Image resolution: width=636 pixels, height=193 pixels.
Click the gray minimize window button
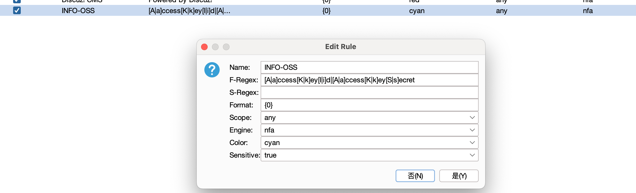pos(215,47)
